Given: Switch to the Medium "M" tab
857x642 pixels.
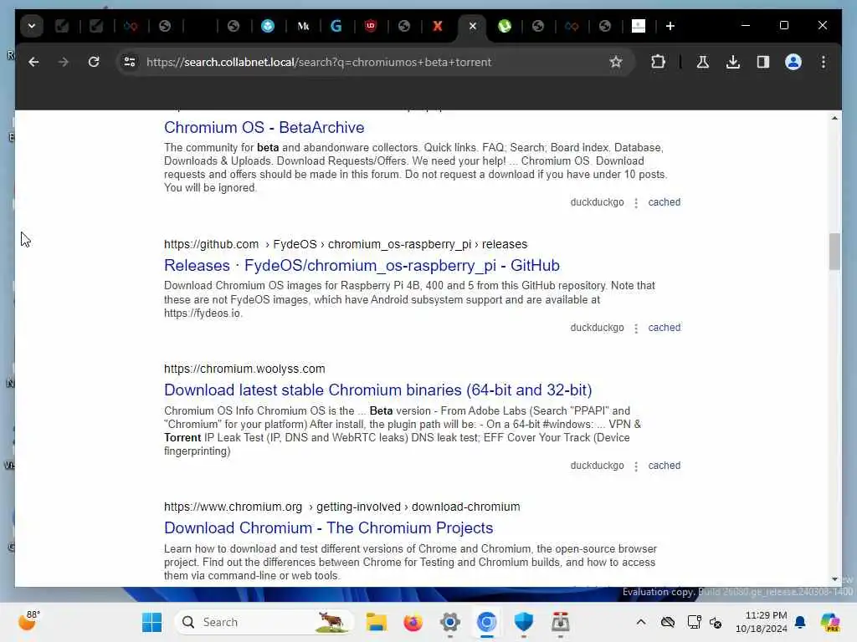Looking at the screenshot, I should pyautogui.click(x=303, y=26).
